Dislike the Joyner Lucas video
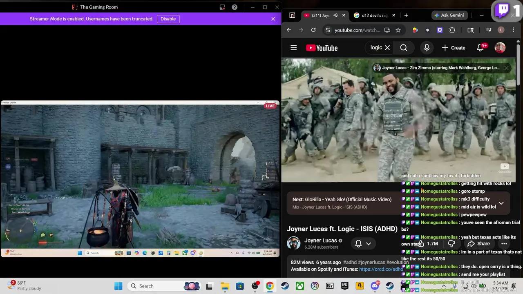This screenshot has width=523, height=294. 451,244
